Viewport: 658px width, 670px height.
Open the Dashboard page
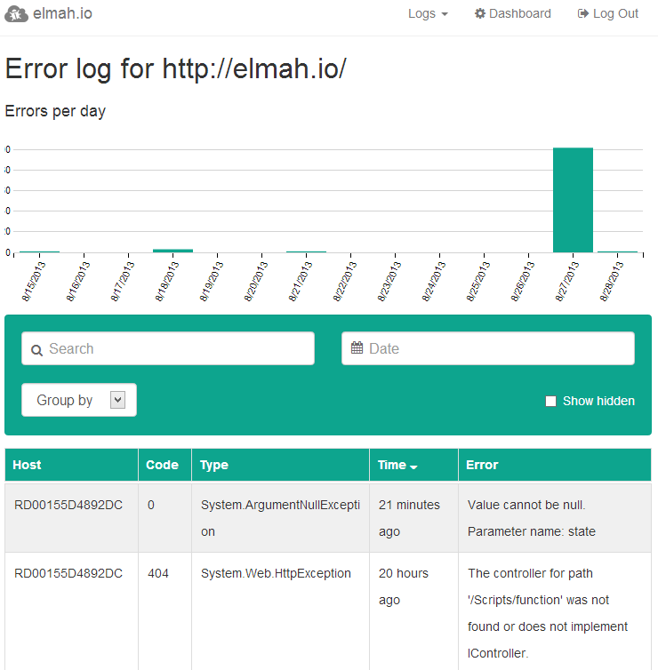(x=513, y=13)
